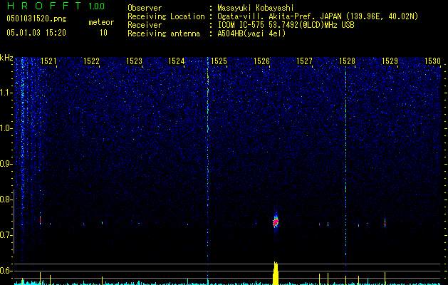
Task: Select the ICOM IC-575 receiver value
Action: (x=286, y=25)
